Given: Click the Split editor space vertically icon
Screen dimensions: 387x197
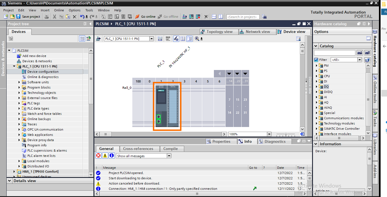Looking at the screenshot, I should (220, 16).
